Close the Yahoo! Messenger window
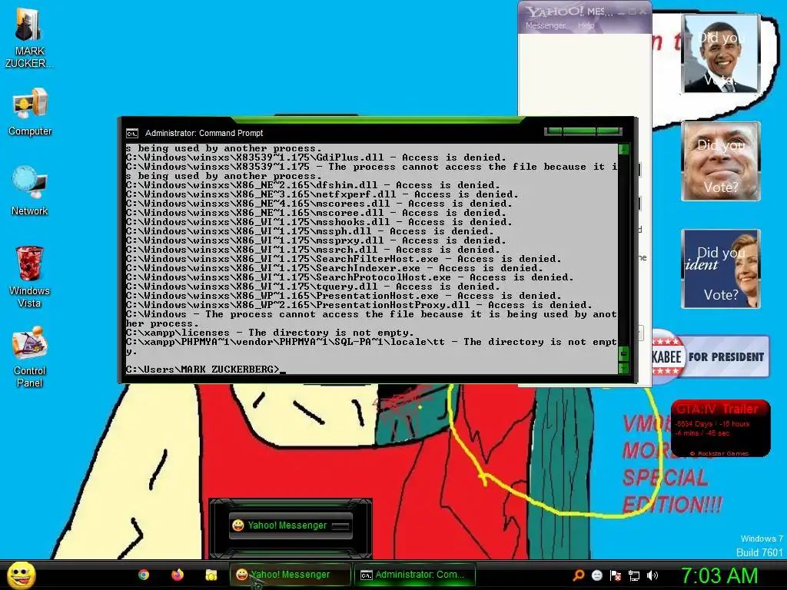This screenshot has height=590, width=787. pyautogui.click(x=643, y=12)
